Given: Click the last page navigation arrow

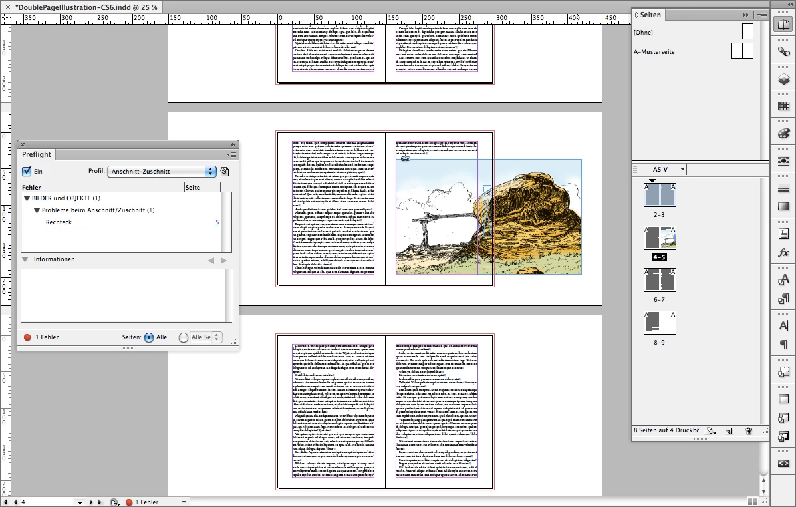Looking at the screenshot, I should [x=100, y=502].
